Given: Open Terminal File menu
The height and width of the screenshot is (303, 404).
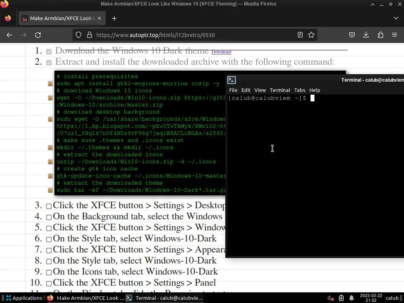Looking at the screenshot, I should pos(233,90).
